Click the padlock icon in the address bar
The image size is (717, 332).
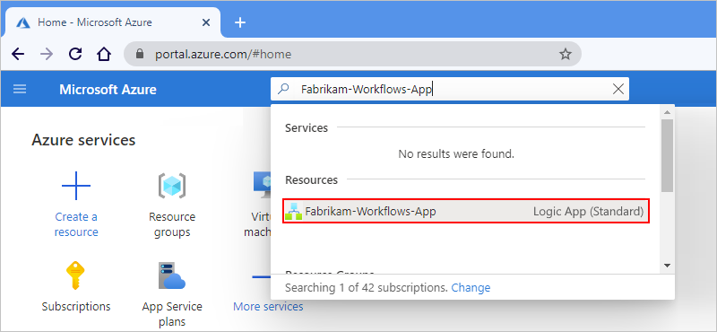141,55
